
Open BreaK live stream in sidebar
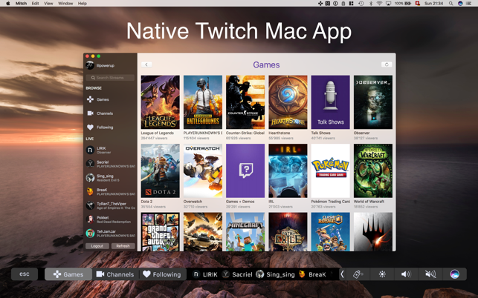click(x=110, y=191)
